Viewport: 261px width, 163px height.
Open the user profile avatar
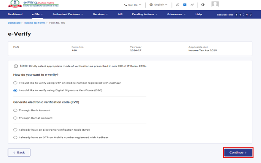coord(215,5)
